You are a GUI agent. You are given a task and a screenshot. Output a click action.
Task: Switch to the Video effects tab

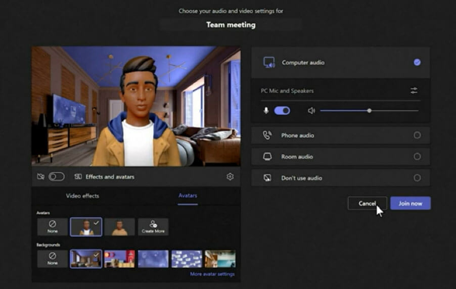(82, 196)
